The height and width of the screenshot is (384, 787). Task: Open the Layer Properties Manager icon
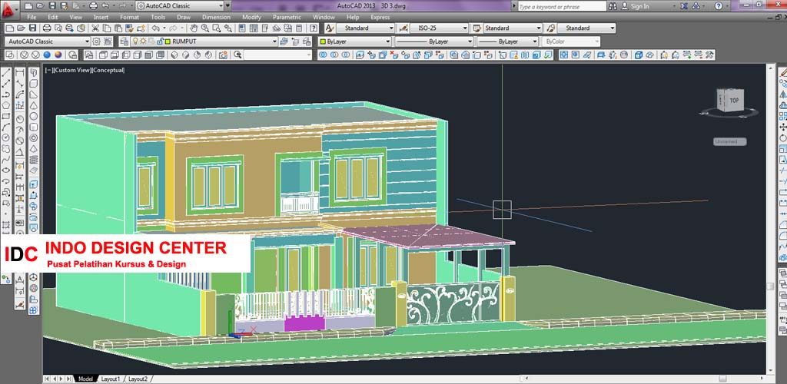[123, 41]
